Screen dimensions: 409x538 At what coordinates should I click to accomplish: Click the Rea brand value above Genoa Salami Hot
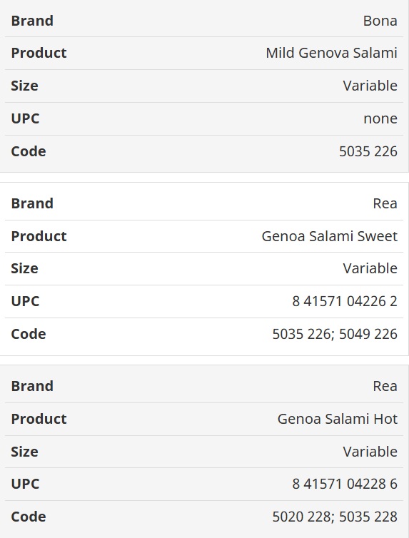point(385,386)
